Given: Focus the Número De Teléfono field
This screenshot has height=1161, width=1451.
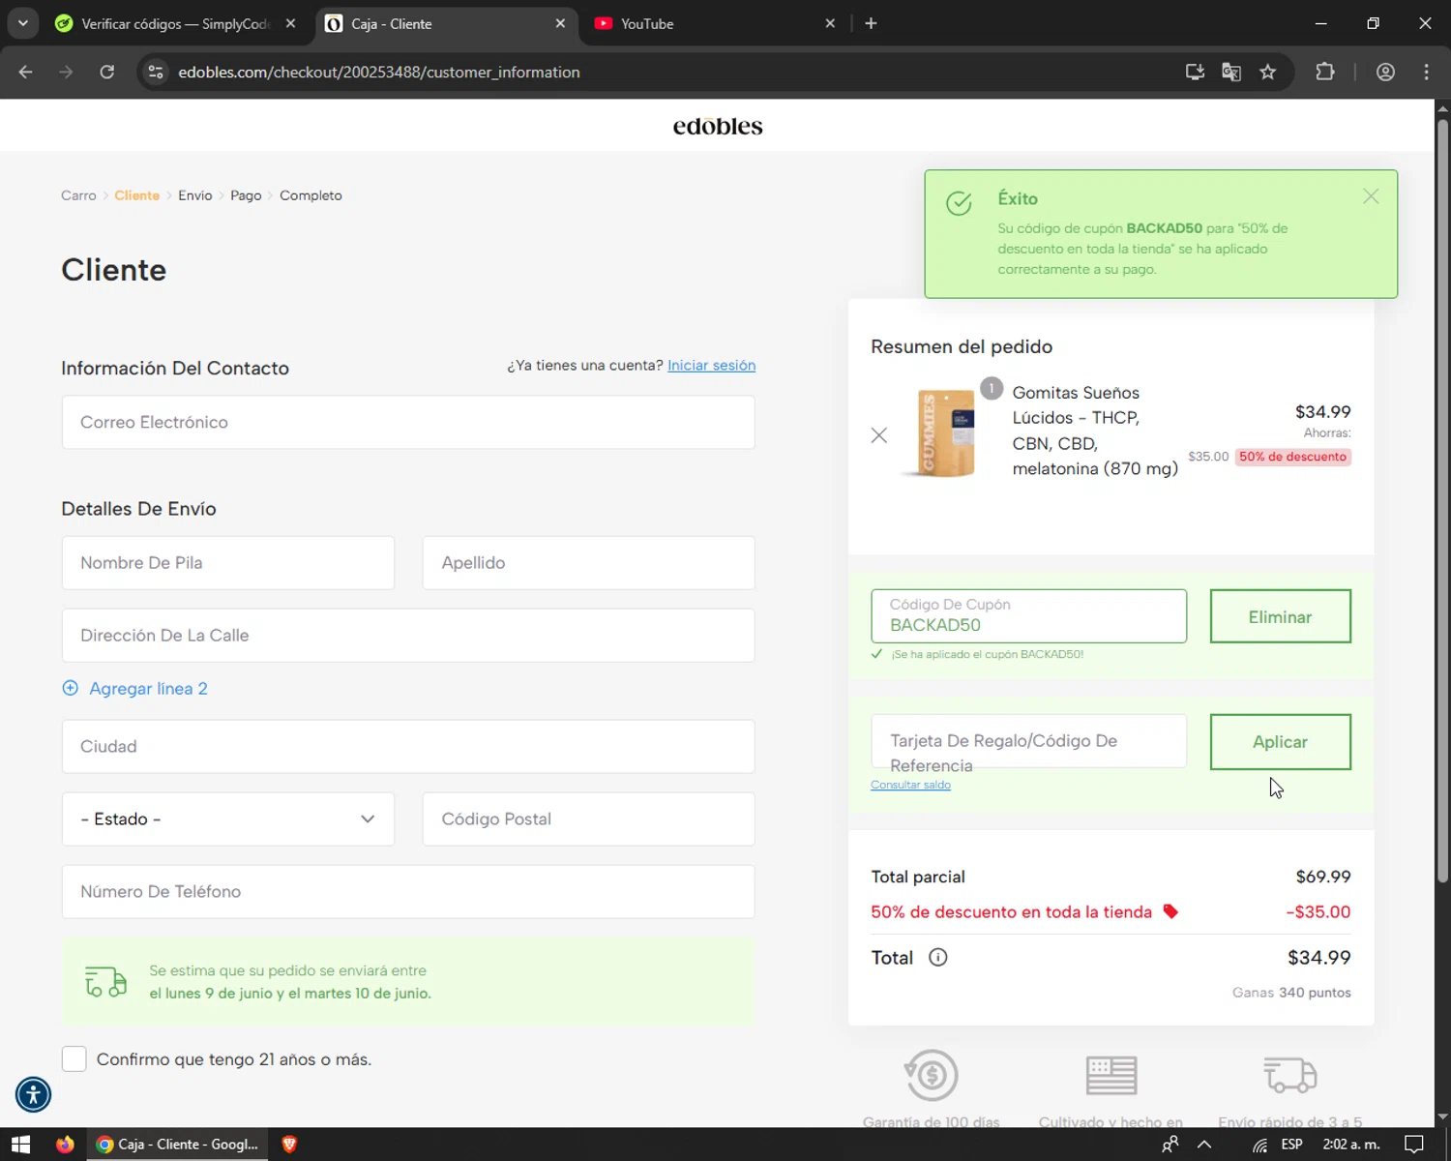Looking at the screenshot, I should click(x=408, y=891).
